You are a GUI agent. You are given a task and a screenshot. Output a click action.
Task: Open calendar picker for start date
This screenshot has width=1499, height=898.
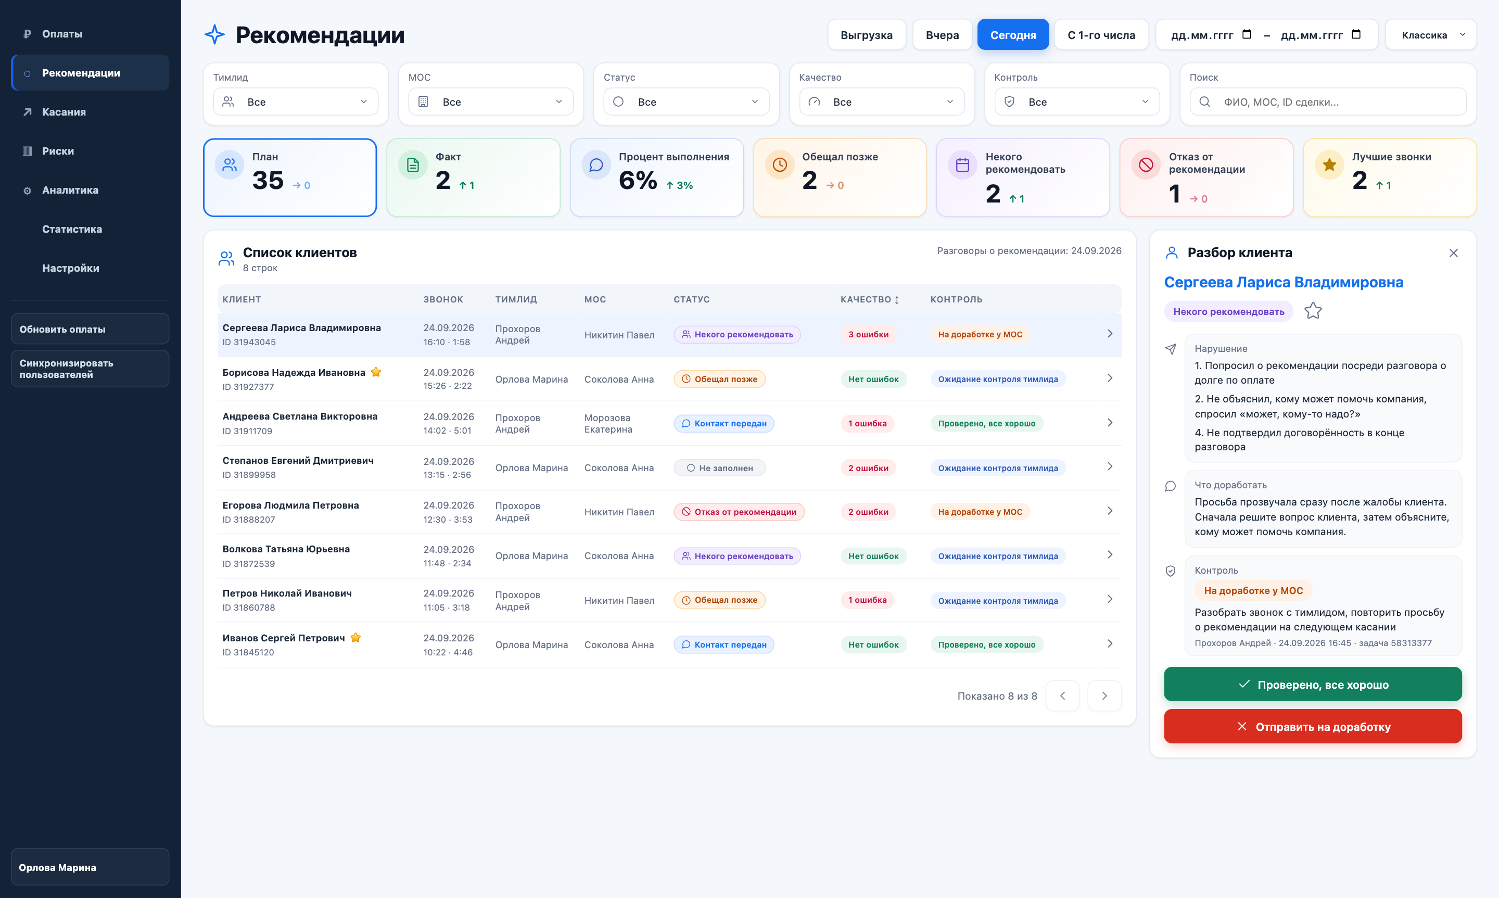1246,34
